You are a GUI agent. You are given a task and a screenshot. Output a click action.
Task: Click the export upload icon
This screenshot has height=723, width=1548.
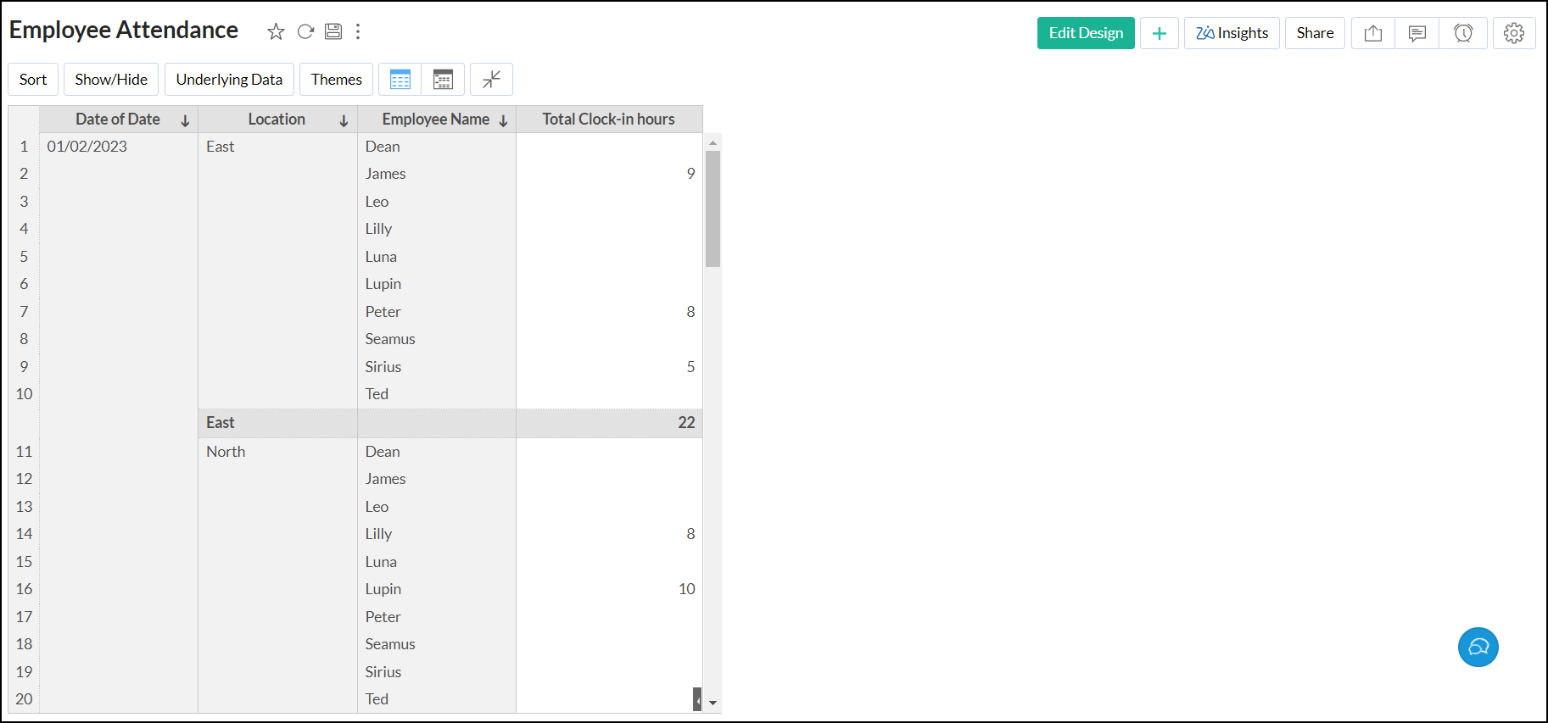pos(1373,33)
